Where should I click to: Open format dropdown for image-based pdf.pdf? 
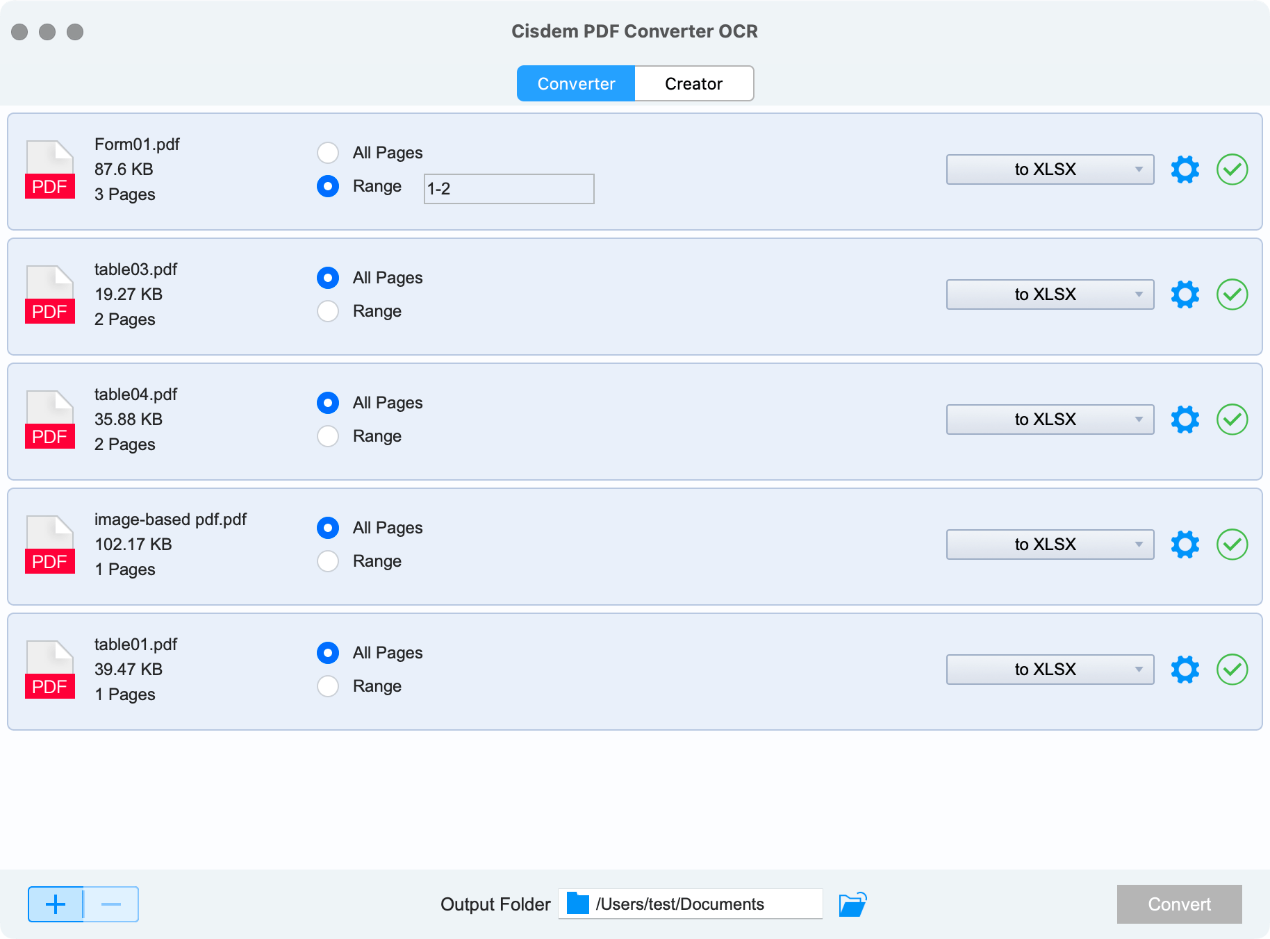coord(1050,545)
